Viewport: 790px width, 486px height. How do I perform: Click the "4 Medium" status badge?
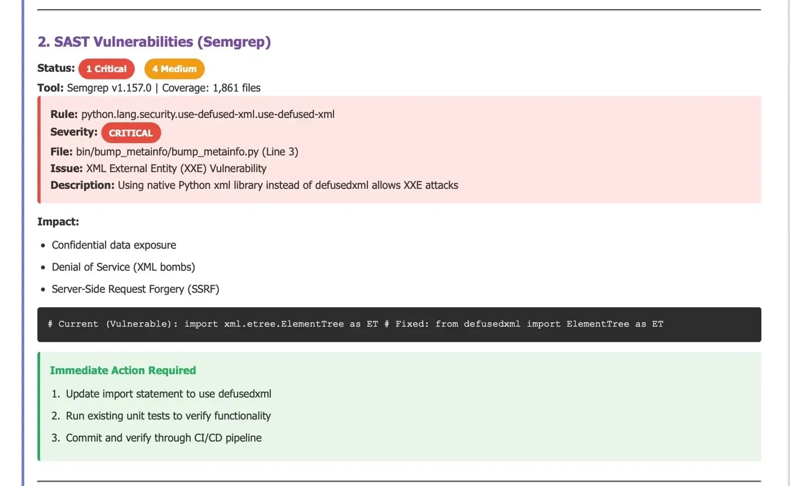point(174,69)
